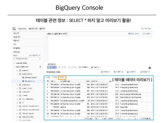The image size is (164, 123).
Task: Select the bikeshare_stations table
Action: click(x=31, y=78)
